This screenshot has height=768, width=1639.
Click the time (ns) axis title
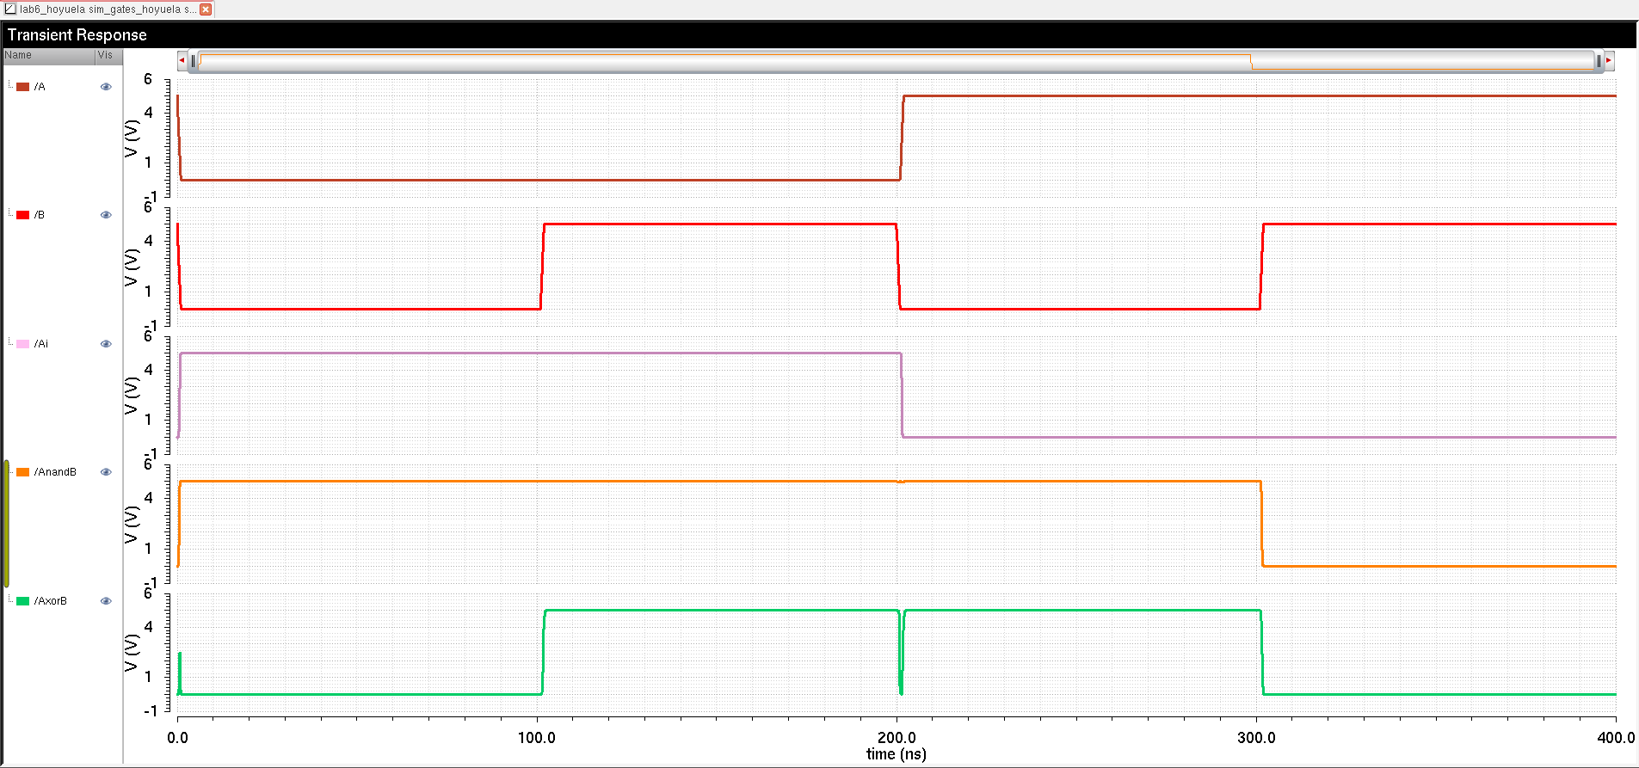[897, 754]
